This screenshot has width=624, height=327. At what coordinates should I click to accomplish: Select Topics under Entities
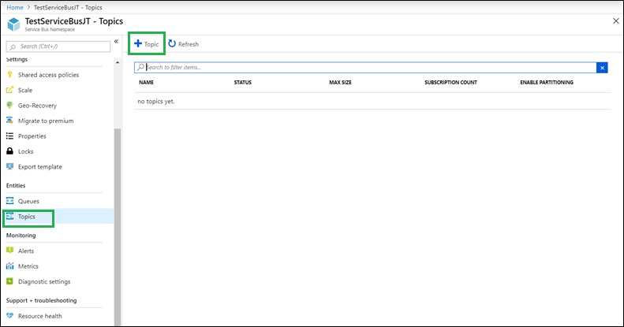27,217
